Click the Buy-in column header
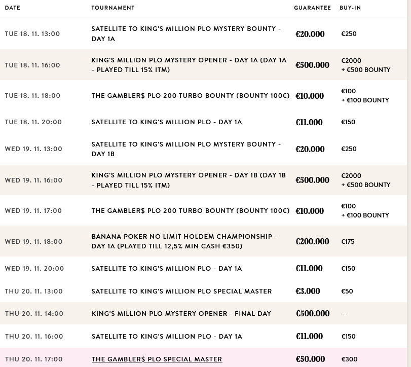This screenshot has height=367, width=411. pos(350,8)
